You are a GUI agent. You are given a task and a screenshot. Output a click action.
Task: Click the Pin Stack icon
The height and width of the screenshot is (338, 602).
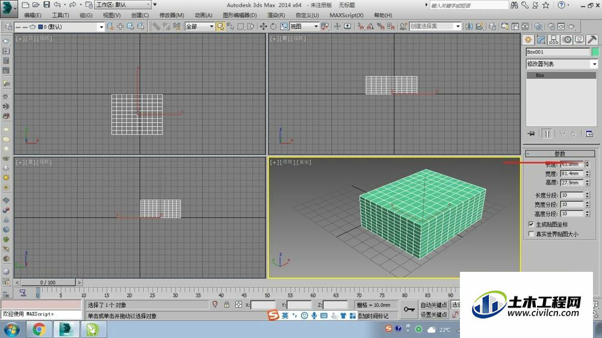click(x=531, y=134)
